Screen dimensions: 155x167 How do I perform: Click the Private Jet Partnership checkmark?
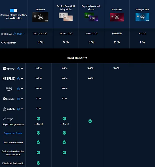(x=38, y=163)
